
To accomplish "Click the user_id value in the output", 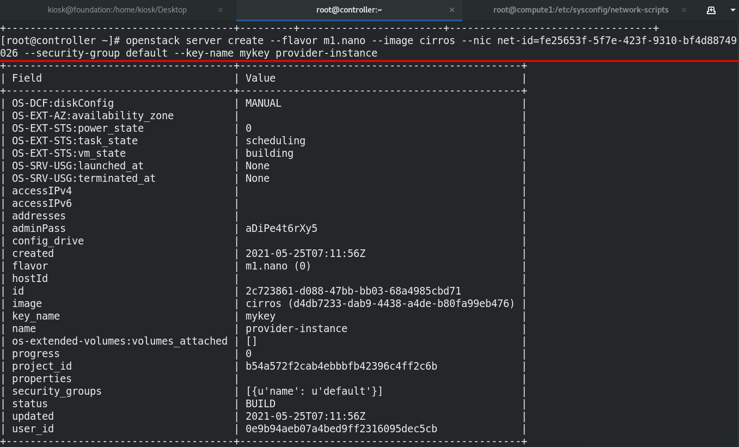I will [341, 429].
